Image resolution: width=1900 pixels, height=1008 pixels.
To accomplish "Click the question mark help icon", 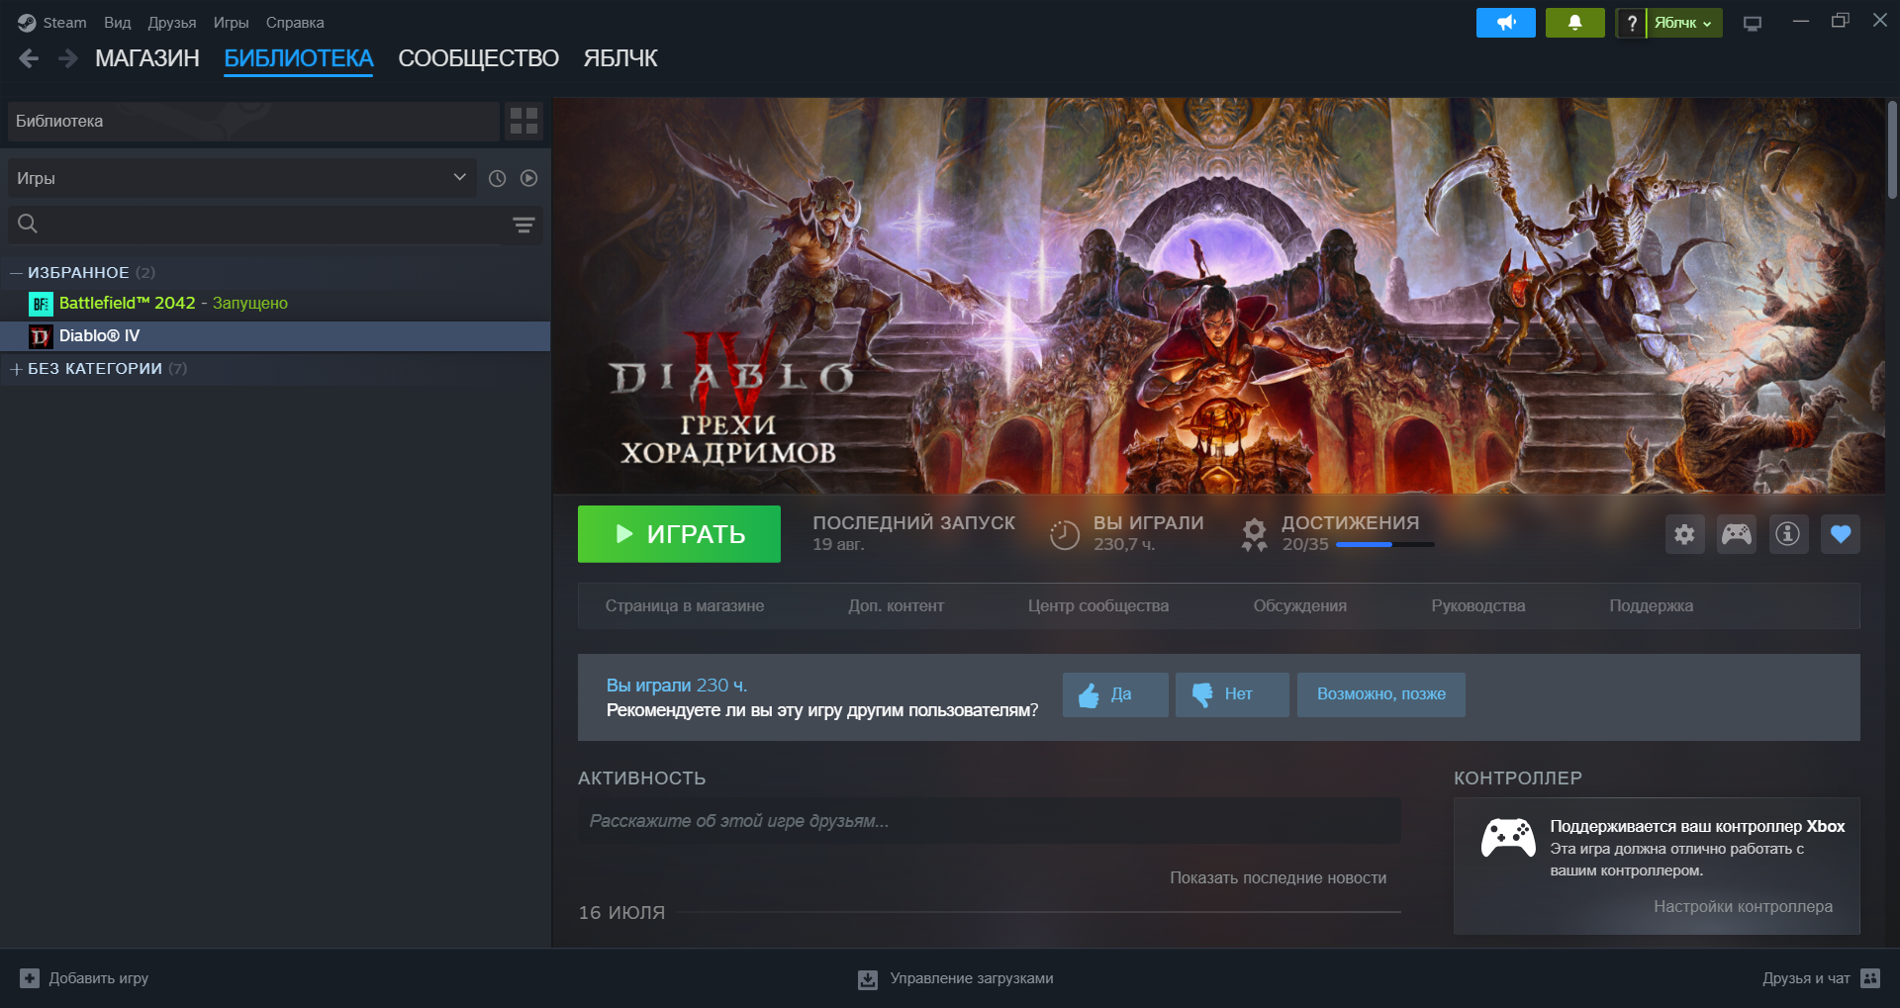I will click(1631, 23).
